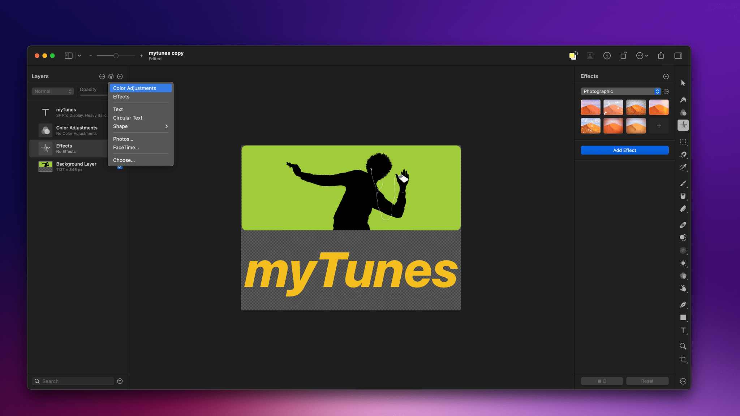This screenshot has width=740, height=416.
Task: Select the Zoom tool in toolbar
Action: click(x=683, y=346)
